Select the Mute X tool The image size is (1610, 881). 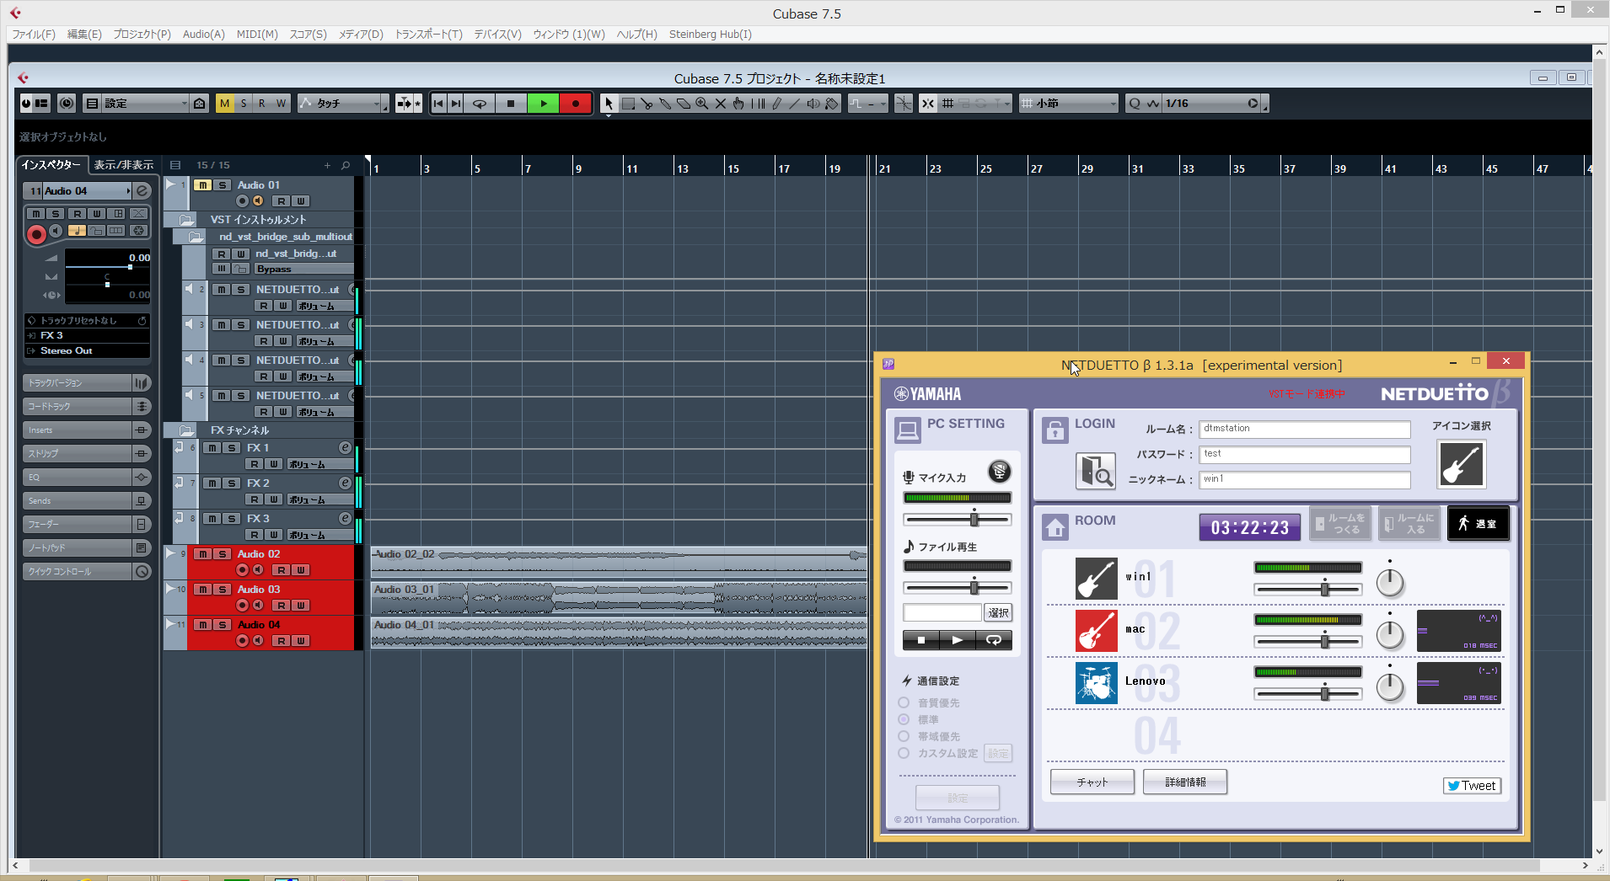point(720,104)
